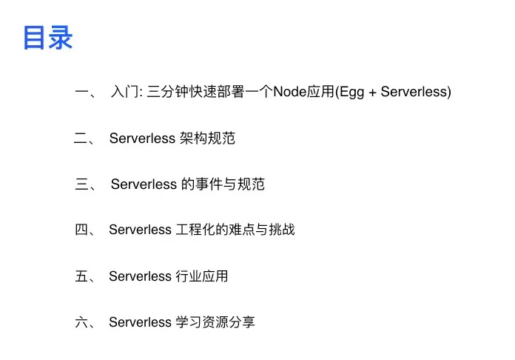This screenshot has width=515, height=360.
Task: Click the Serverless 学习资源分享 line
Action: point(182,322)
